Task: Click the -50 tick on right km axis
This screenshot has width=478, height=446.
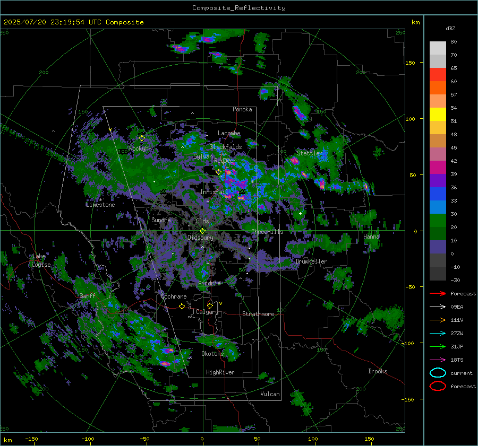Action: click(x=410, y=287)
